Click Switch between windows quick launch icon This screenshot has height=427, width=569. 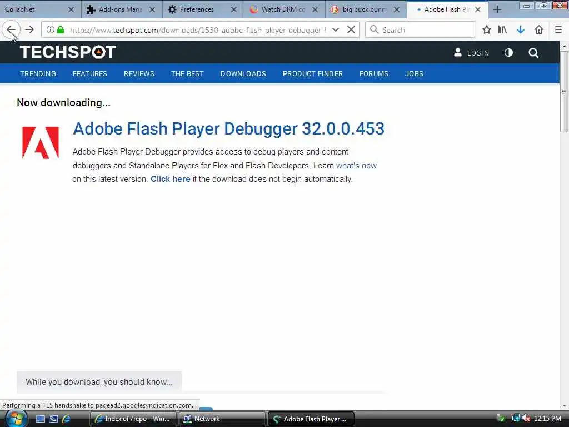tap(53, 419)
